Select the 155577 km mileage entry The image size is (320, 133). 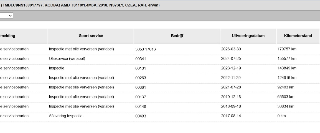click(287, 58)
